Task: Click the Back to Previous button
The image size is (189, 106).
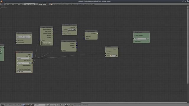Action: 29,4
